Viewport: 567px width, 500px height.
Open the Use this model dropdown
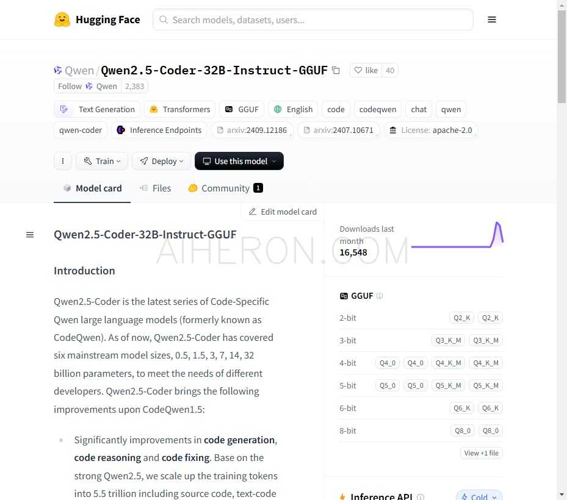pos(239,160)
